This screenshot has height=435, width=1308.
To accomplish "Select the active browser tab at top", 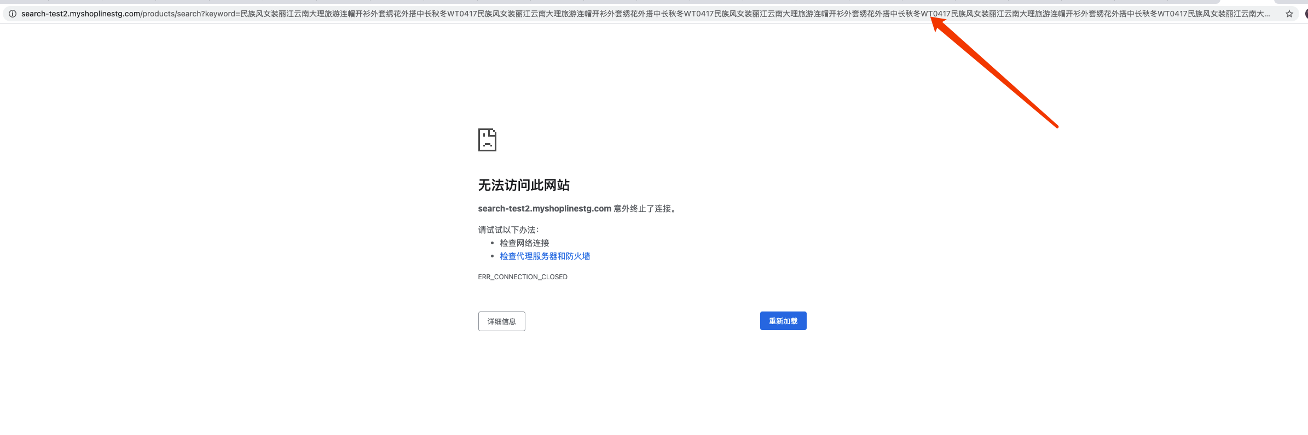I will click(x=1248, y=2).
